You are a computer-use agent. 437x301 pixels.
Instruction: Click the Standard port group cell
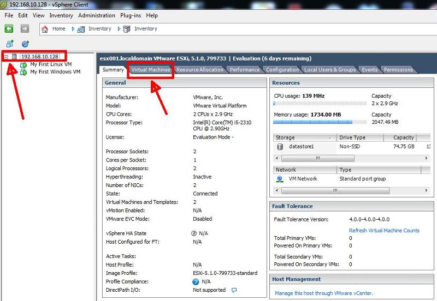363,179
